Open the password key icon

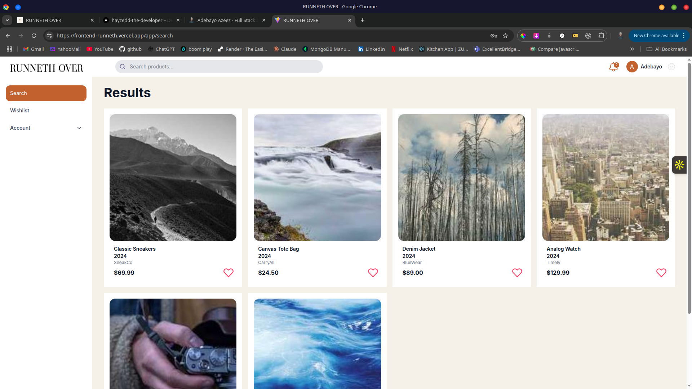click(494, 36)
